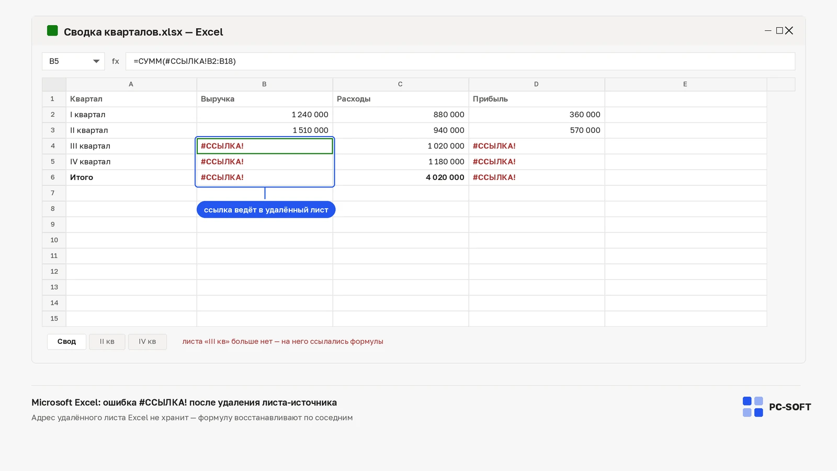Select #ССЫЛКА! in Выручка on Итого row
Viewport: 837px width, 471px height.
coord(265,177)
